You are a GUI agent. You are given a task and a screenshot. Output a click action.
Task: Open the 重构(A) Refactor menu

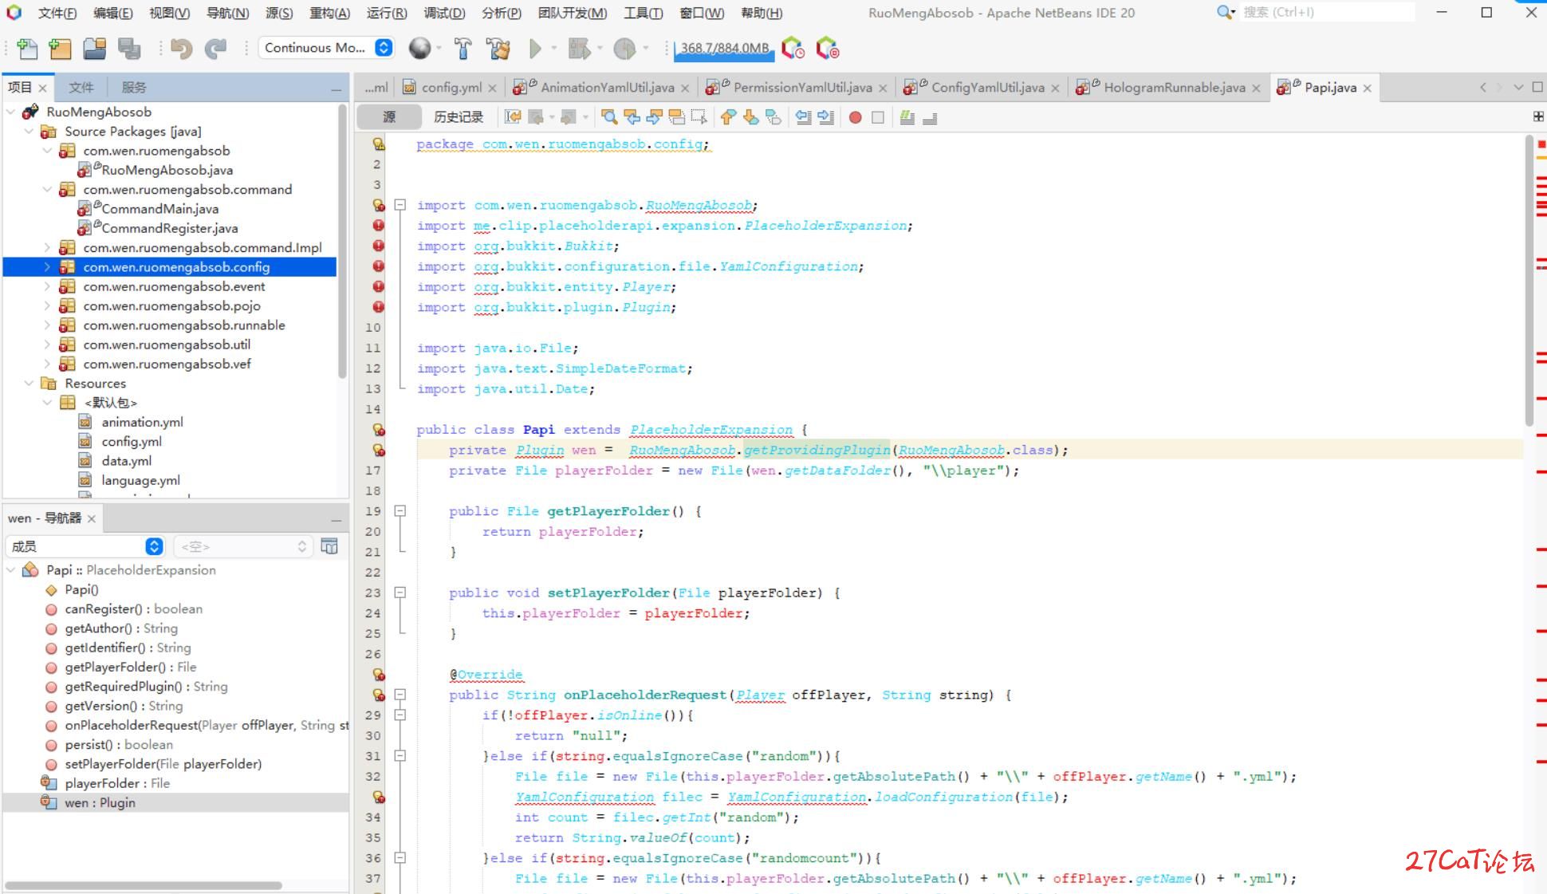(x=329, y=13)
